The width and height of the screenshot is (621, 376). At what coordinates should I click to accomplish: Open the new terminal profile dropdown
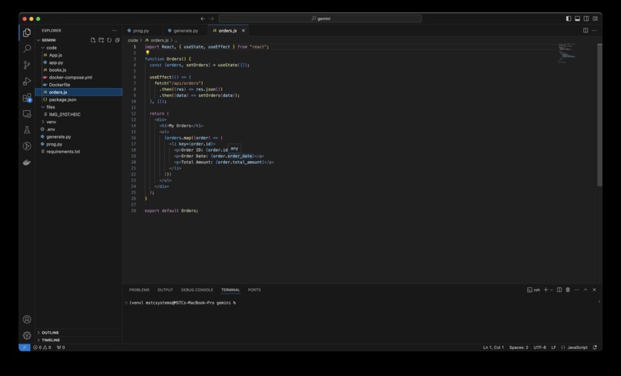552,290
